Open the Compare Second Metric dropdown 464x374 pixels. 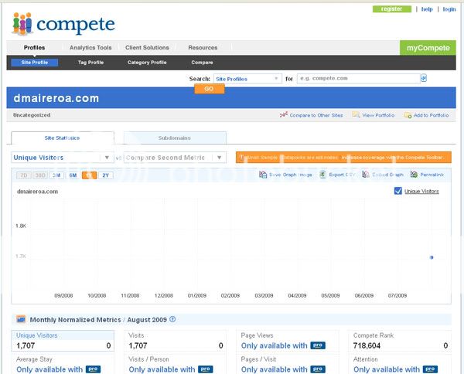coord(175,158)
